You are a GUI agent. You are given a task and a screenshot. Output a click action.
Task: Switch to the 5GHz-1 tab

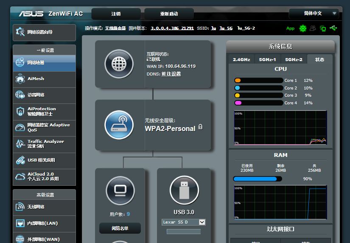267,59
